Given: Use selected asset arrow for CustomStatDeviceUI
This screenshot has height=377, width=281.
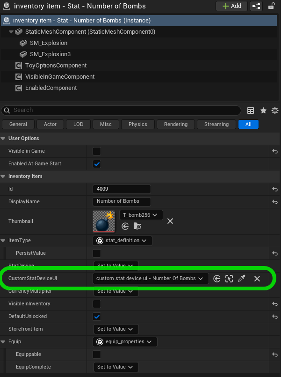Looking at the screenshot, I should point(217,279).
